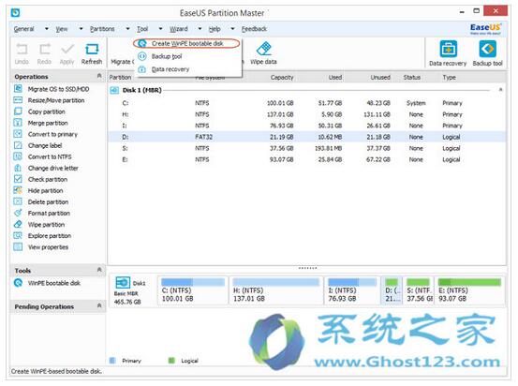This screenshot has height=386, width=518.
Task: Collapse the Operations panel
Action: click(99, 76)
